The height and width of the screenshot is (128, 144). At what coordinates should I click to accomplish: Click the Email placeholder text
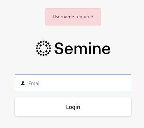(34, 84)
